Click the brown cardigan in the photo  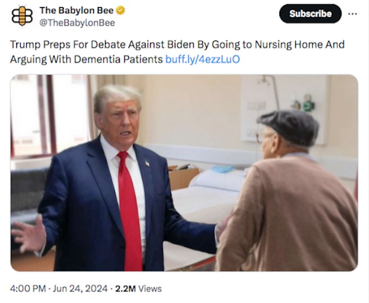287,213
